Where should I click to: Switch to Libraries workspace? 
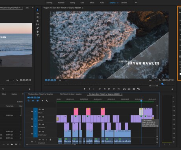pos(124,3)
